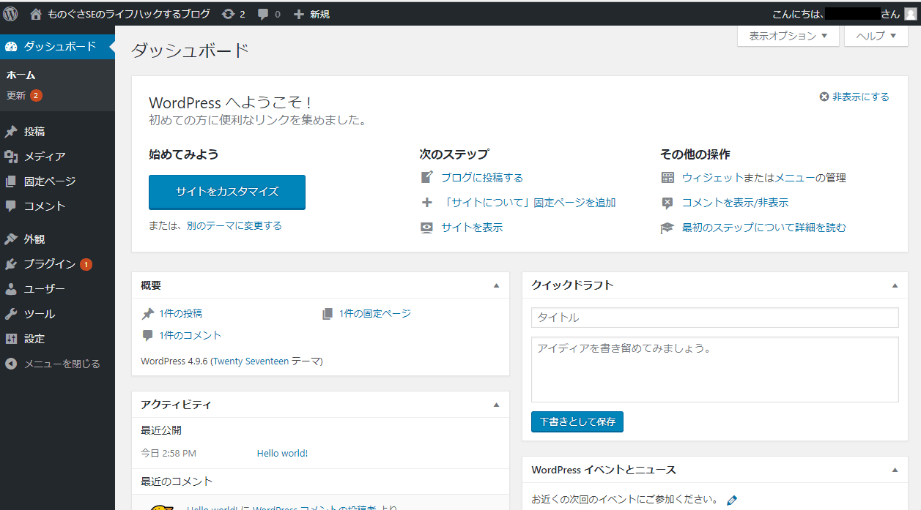This screenshot has width=921, height=510.
Task: Click the collapse arrow icon for メニューを閉じる
Action: pos(11,364)
